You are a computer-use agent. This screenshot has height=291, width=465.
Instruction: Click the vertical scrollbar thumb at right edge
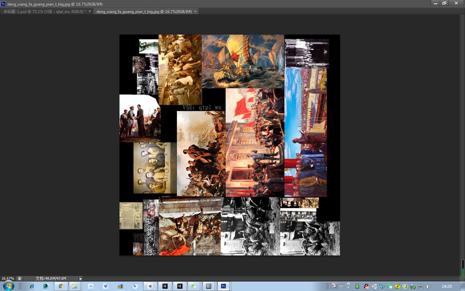tap(463, 269)
